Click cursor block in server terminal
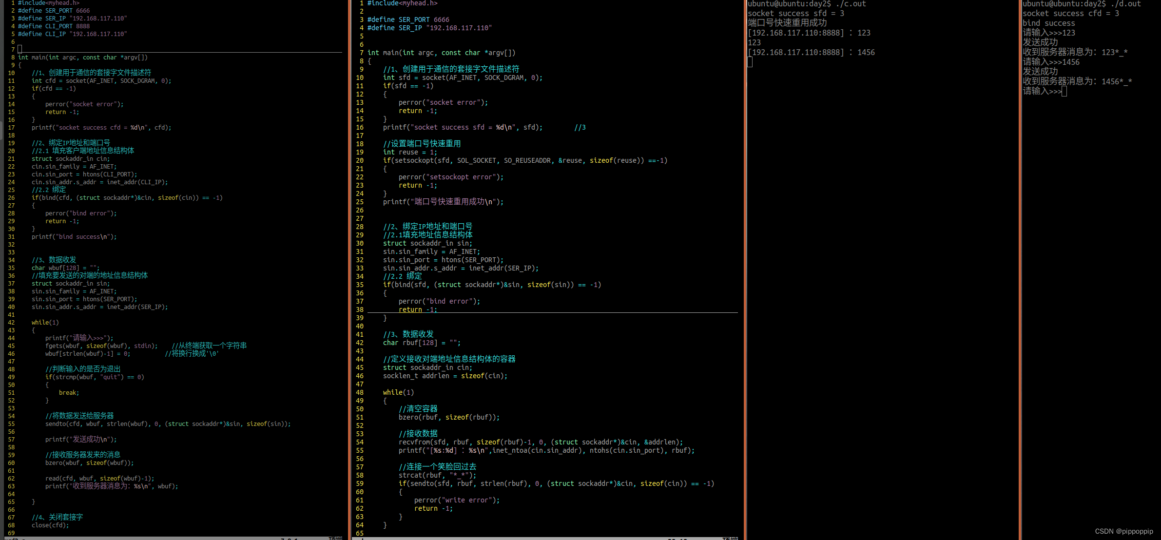This screenshot has height=540, width=1161. point(750,62)
